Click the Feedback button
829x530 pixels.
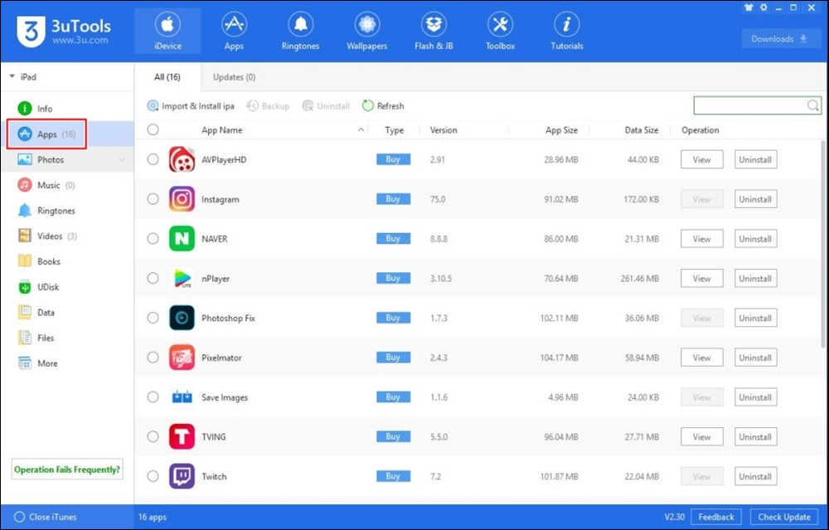[x=716, y=517]
